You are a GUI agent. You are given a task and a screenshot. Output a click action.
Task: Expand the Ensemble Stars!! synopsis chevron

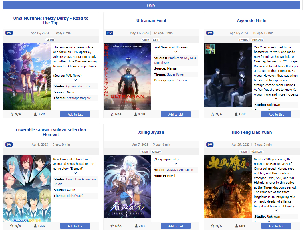[75, 173]
